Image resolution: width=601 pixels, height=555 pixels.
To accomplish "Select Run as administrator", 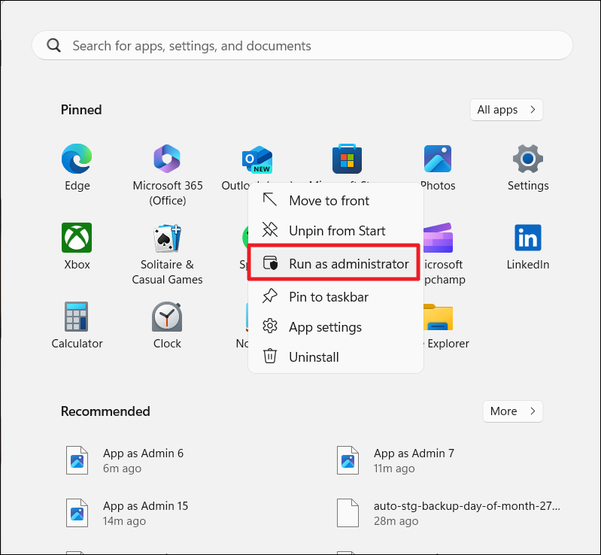I will tap(348, 264).
